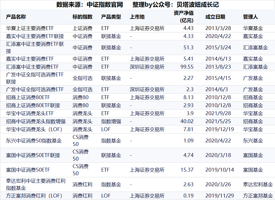
Task: Click the 标的指数 column header
Action: (82, 17)
